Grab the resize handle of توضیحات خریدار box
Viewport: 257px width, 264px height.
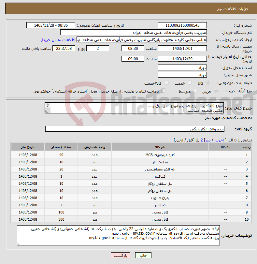pyautogui.click(x=19, y=243)
